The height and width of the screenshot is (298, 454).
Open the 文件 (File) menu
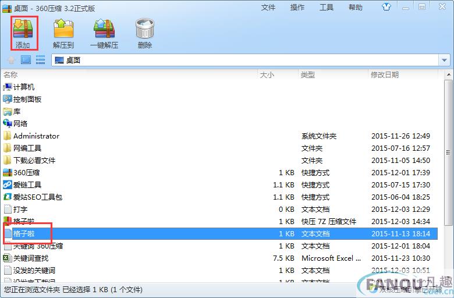pyautogui.click(x=268, y=8)
